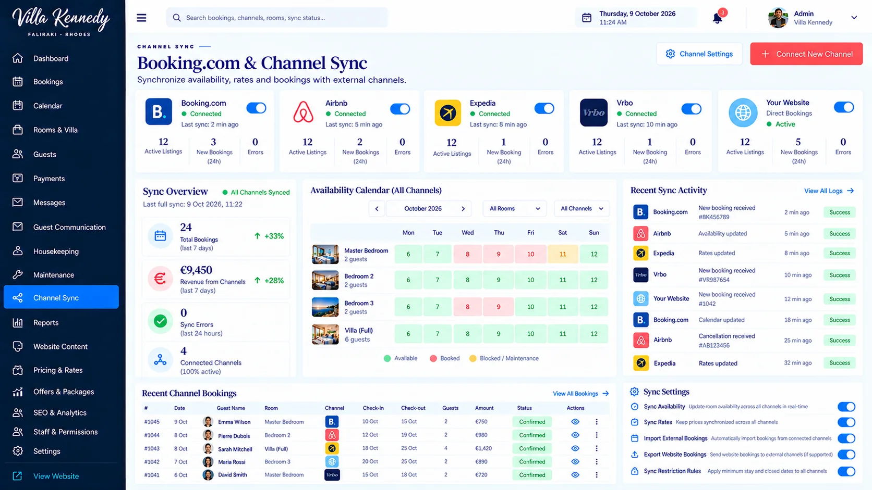Click the Sync Settings gear icon
Screen dimensions: 872x490
[x=634, y=392]
